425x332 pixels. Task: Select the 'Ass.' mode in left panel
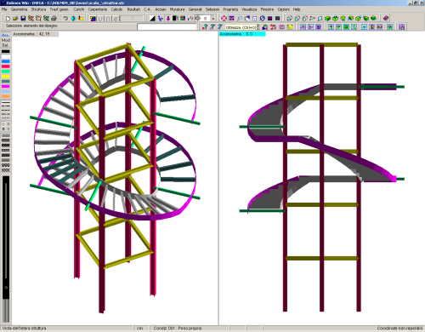5,35
